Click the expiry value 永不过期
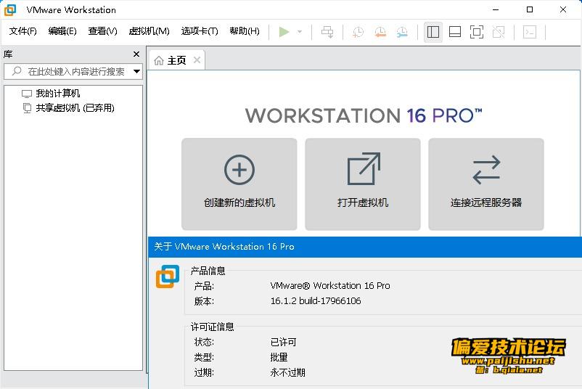582x389 pixels. click(287, 372)
